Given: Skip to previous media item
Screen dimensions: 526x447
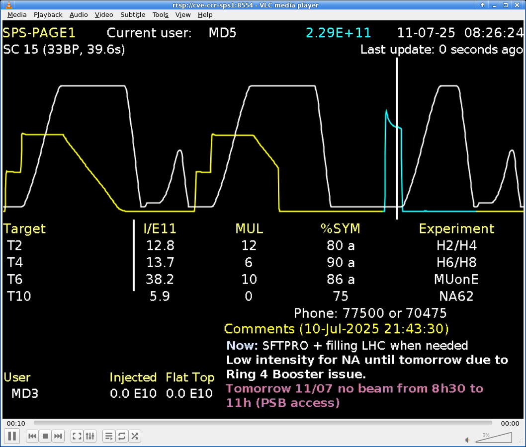Looking at the screenshot, I should coord(32,436).
